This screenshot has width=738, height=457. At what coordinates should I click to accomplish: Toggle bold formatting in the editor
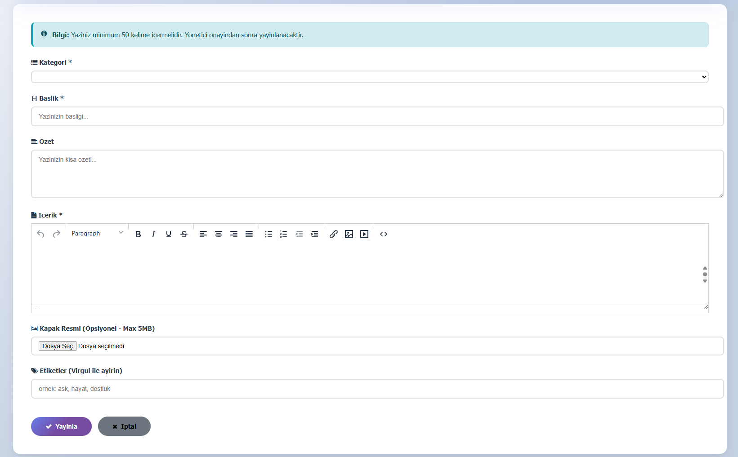[x=138, y=234]
